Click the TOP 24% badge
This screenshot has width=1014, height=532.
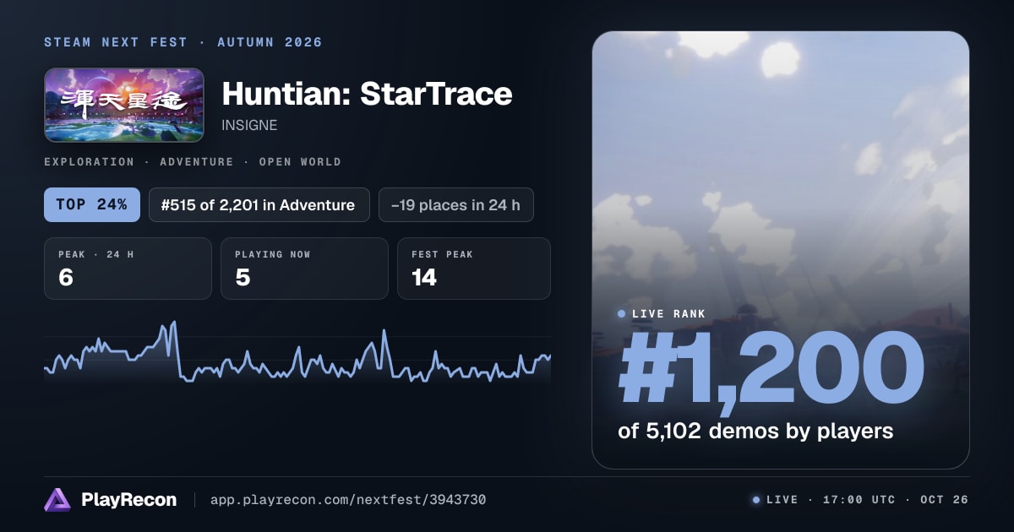[x=91, y=204]
